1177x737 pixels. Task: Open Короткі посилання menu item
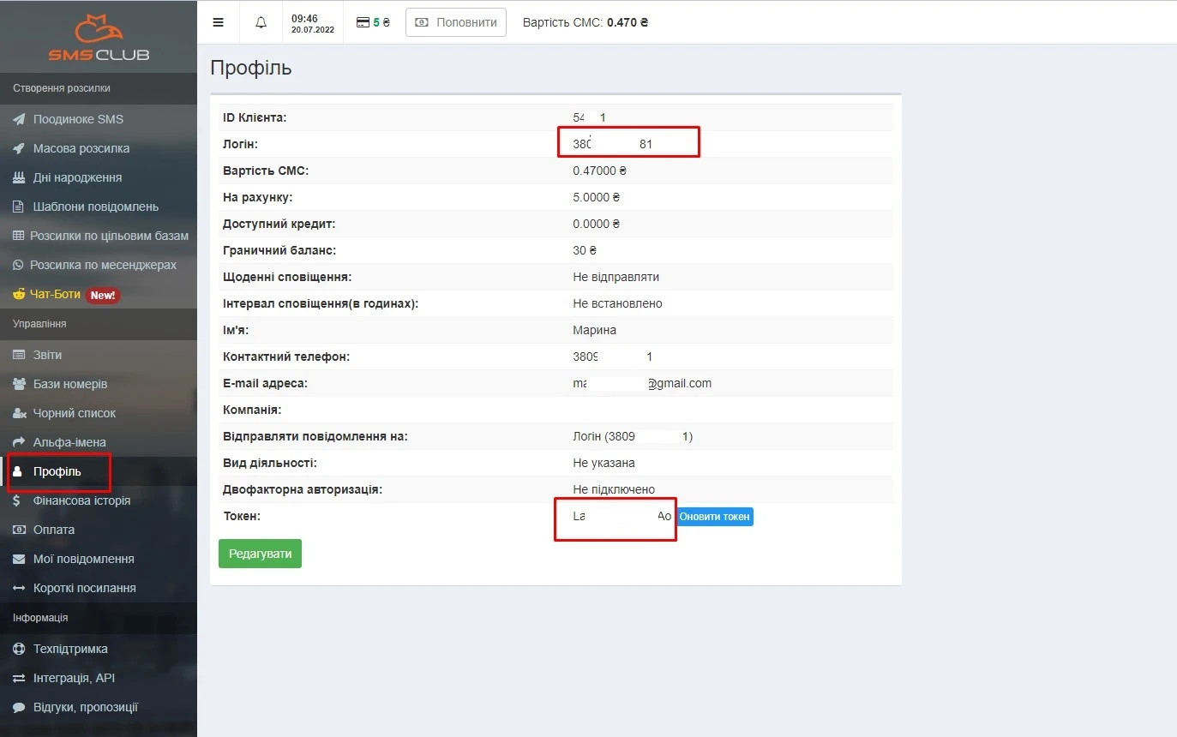click(x=84, y=588)
